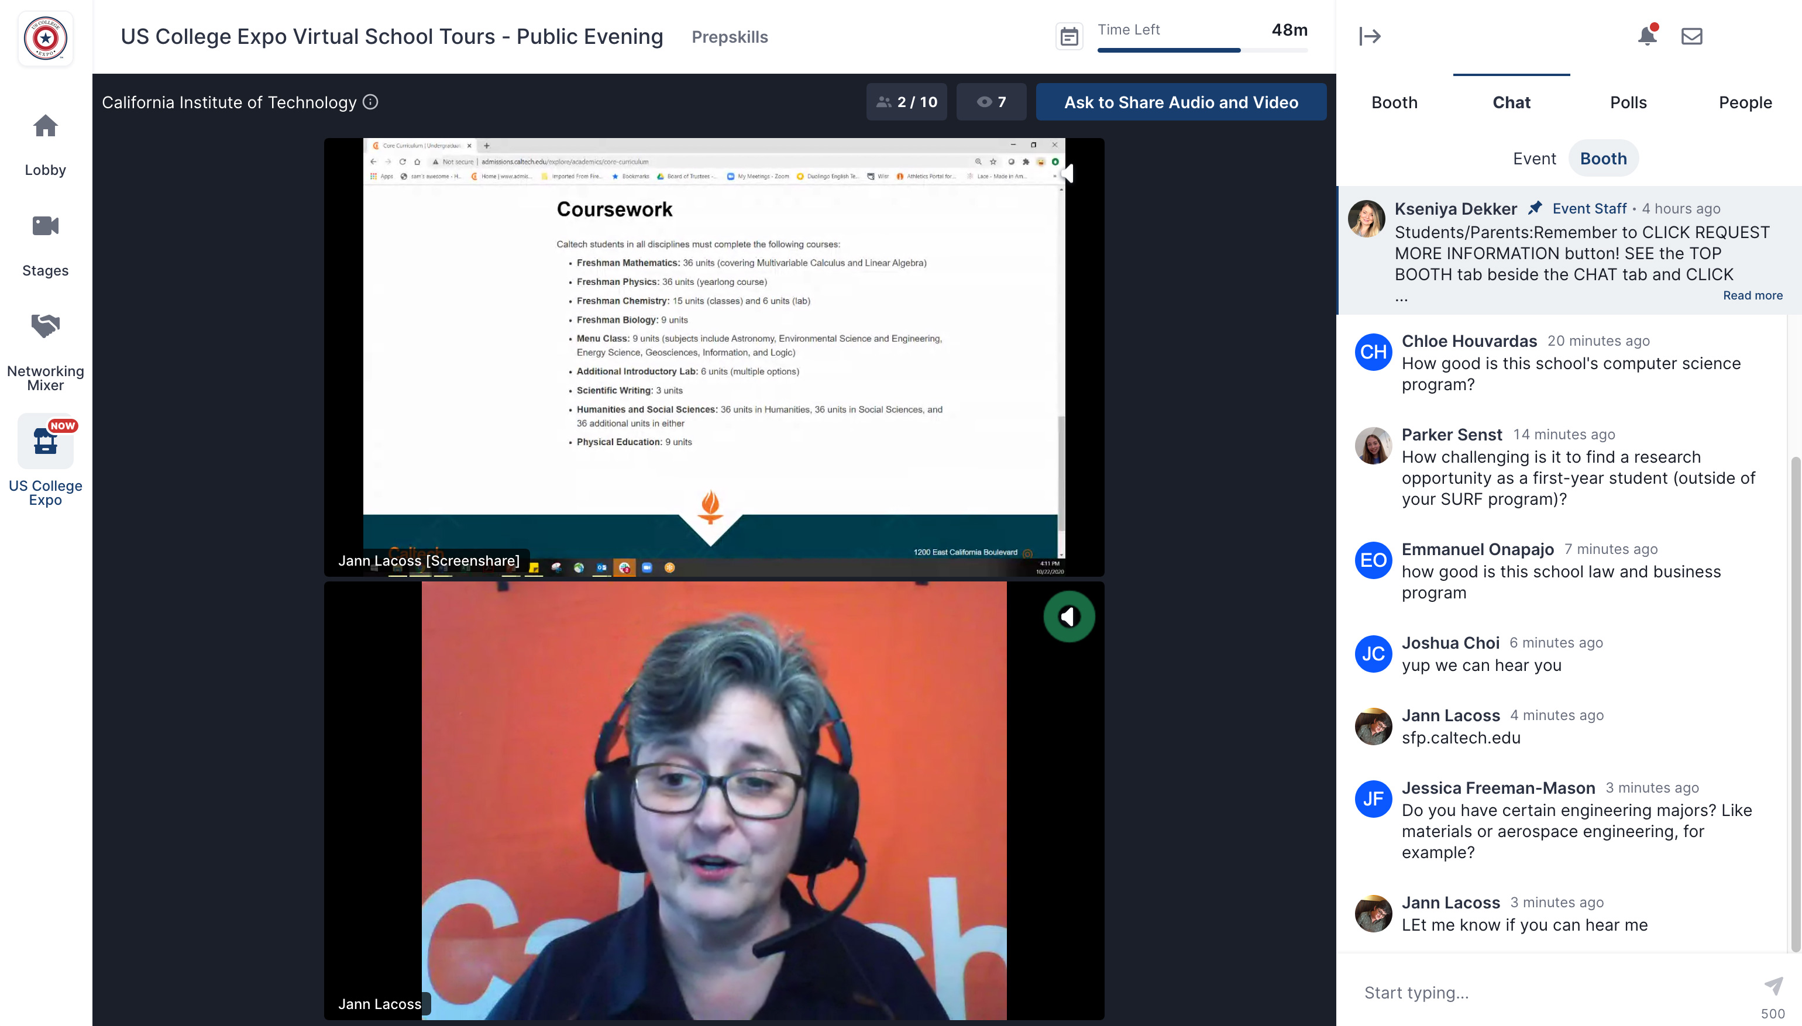Viewport: 1802px width, 1026px height.
Task: Open Emmanuel Onapajo EO avatar
Action: click(1374, 561)
